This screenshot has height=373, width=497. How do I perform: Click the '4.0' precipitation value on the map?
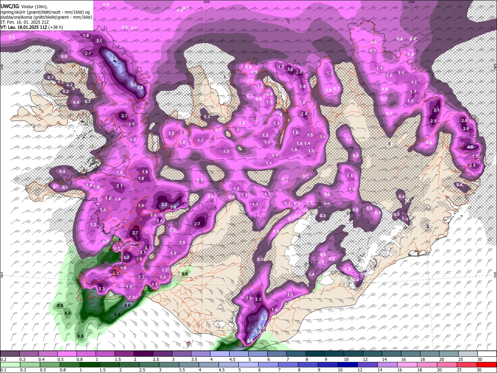[470, 147]
